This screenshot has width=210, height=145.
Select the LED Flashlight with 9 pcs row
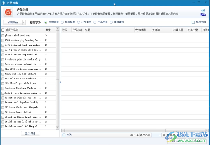click(x=28, y=83)
